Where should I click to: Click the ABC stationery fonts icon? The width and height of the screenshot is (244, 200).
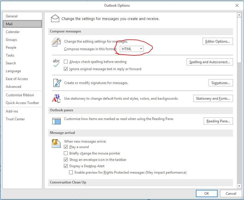tap(56, 98)
